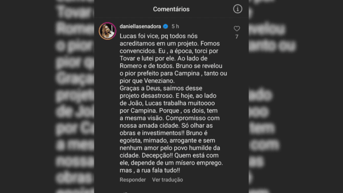Tap the Comentários header title
The image size is (343, 193).
[x=171, y=9]
